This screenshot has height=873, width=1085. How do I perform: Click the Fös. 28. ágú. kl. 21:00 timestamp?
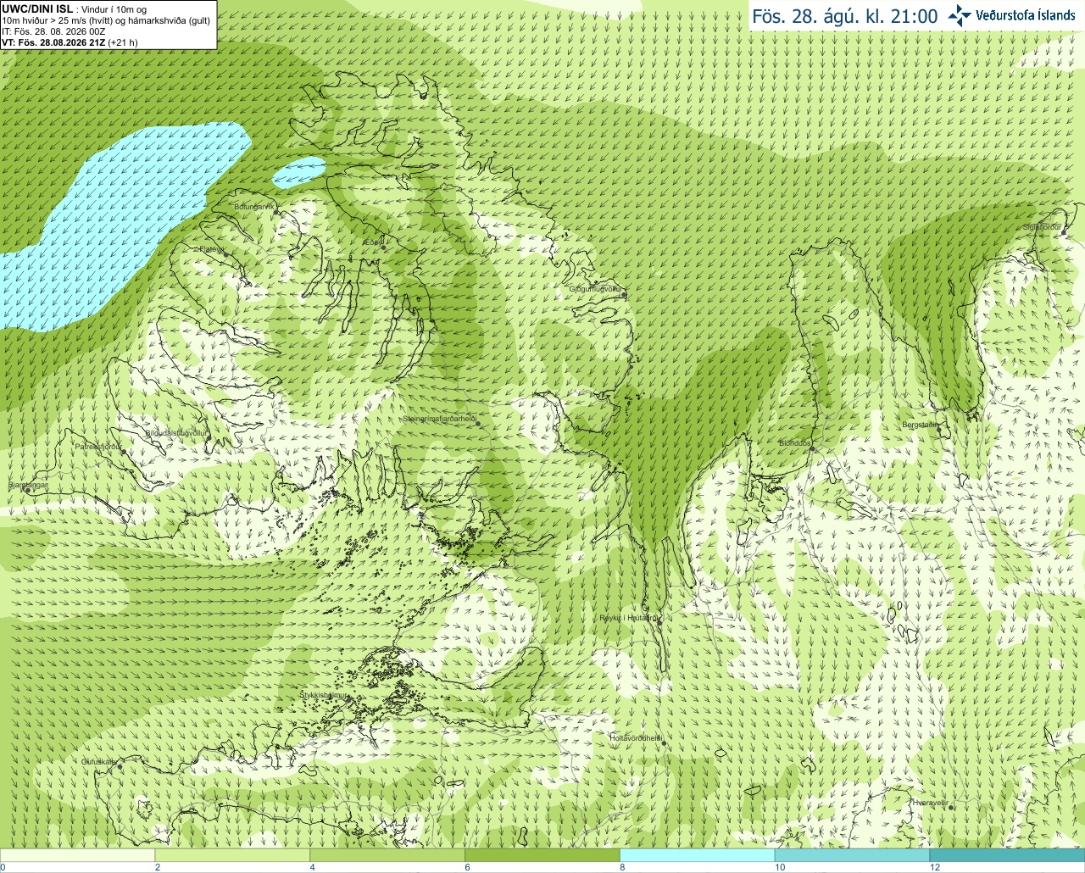845,16
